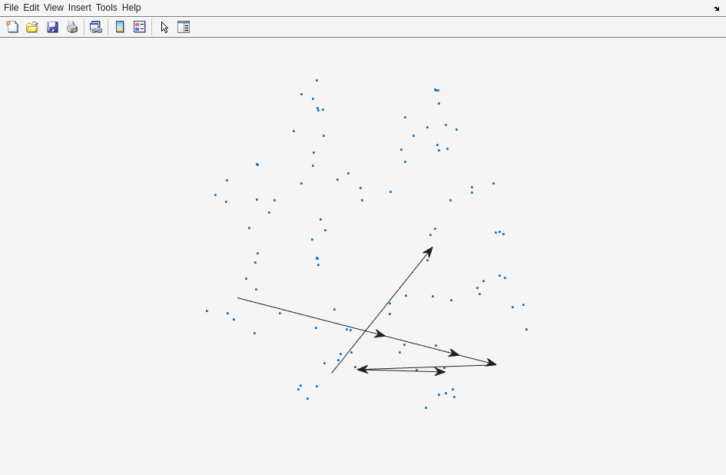Click the dock figure arrow at top right
The height and width of the screenshot is (475, 726).
[716, 8]
